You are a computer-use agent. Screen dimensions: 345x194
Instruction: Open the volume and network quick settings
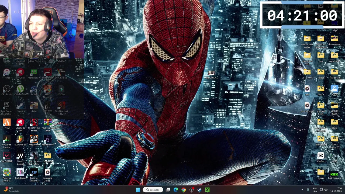pos(323,190)
